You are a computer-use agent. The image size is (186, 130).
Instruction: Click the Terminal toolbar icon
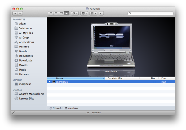coord(101,14)
